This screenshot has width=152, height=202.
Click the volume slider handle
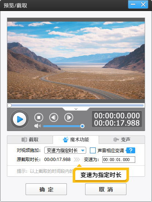[82, 126]
